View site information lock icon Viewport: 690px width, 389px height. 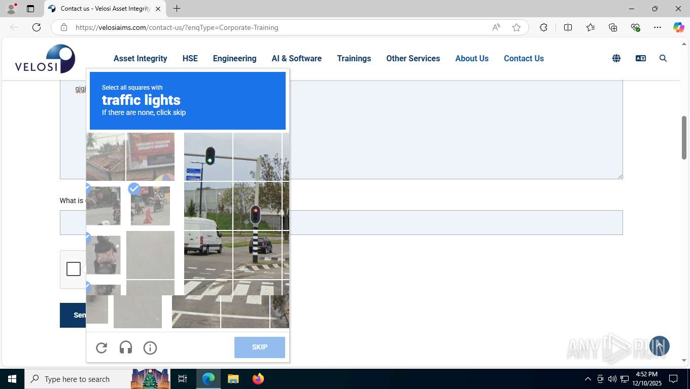point(64,27)
